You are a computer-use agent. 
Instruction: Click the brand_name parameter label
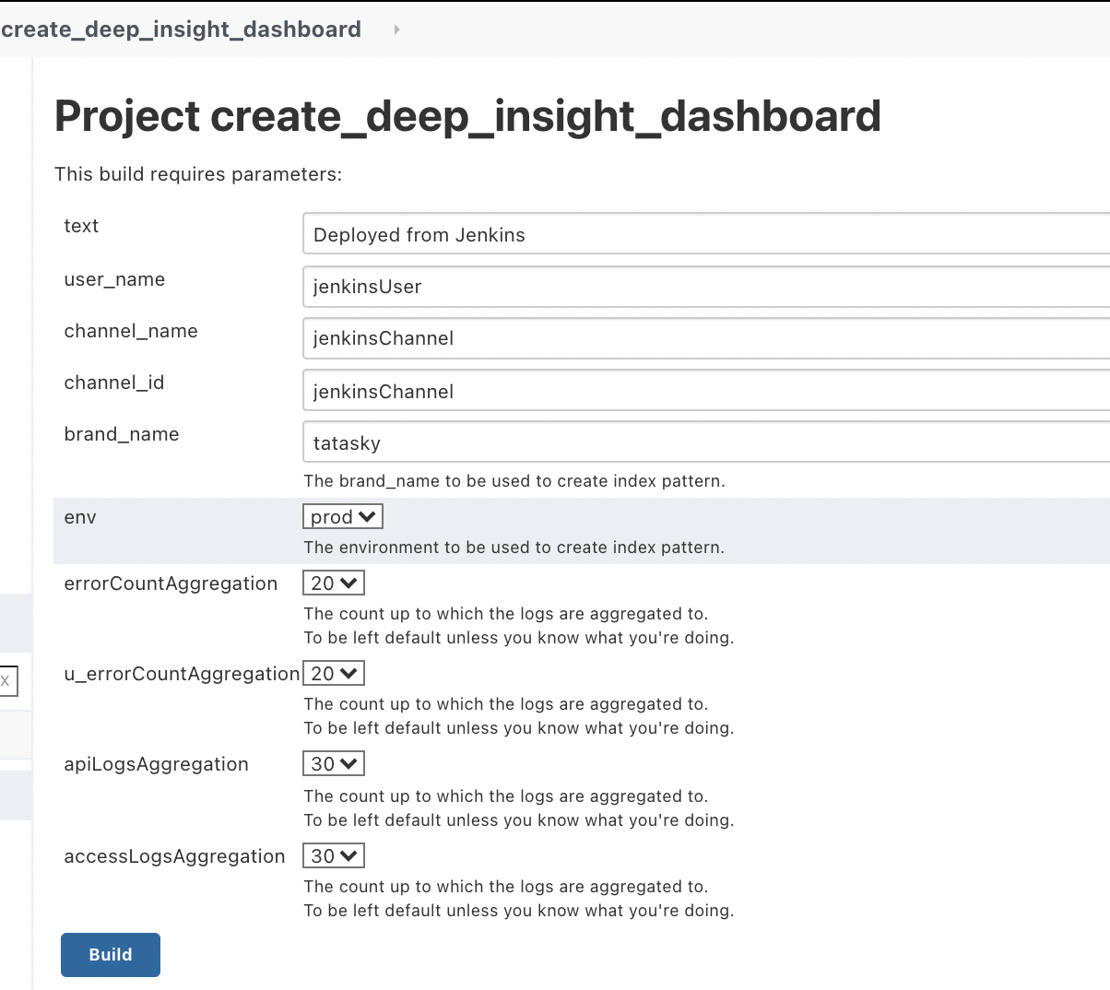(x=122, y=434)
